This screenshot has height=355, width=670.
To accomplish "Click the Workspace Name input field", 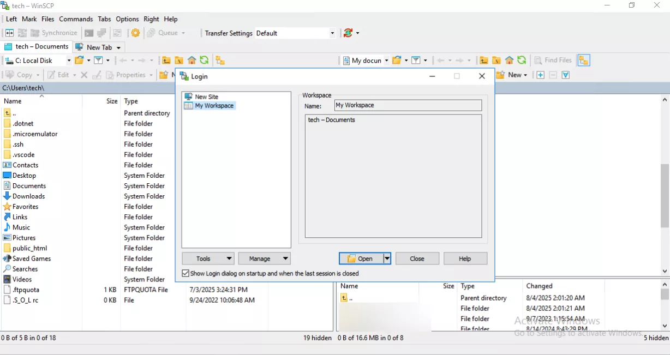I will click(x=408, y=105).
